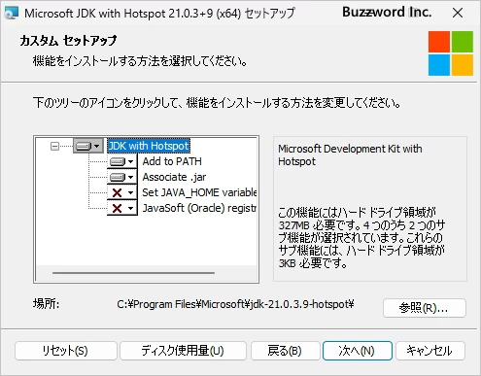Select the Associate .jar feature label

coord(174,177)
